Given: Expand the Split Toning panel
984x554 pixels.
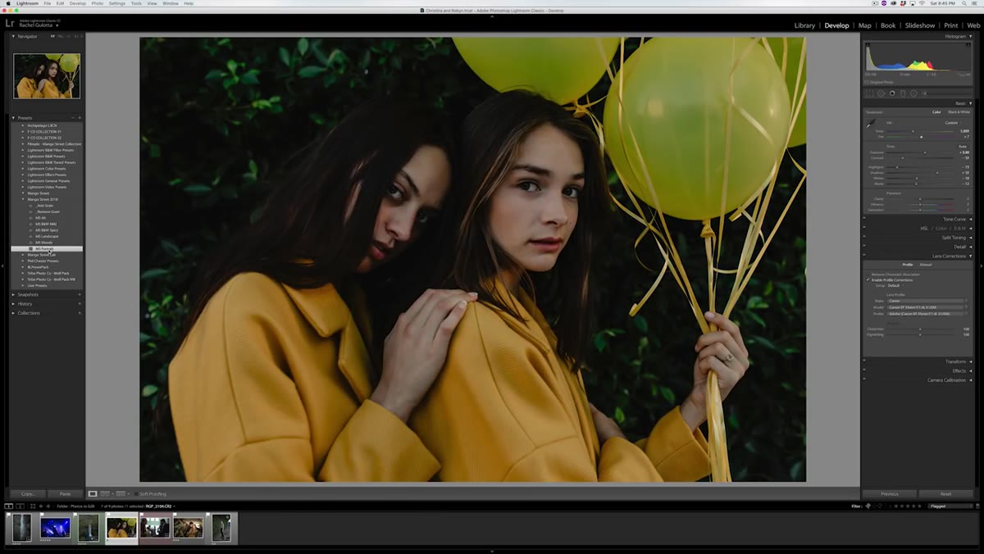Looking at the screenshot, I should click(971, 238).
